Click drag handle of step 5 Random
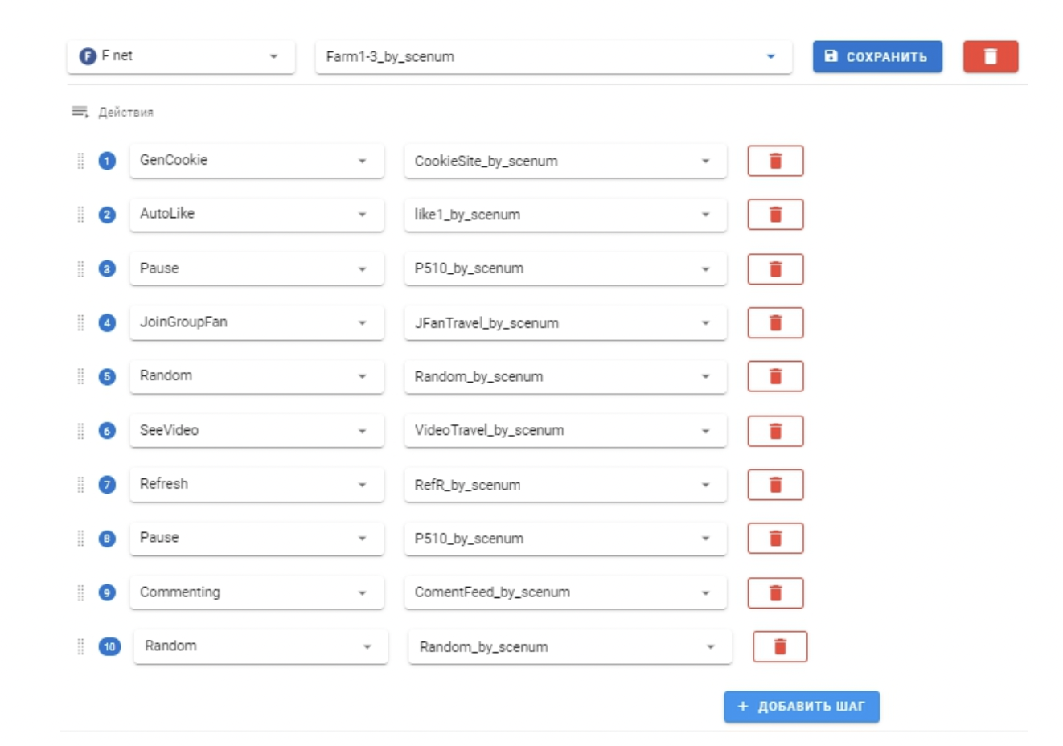This screenshot has width=1063, height=746. (x=80, y=376)
